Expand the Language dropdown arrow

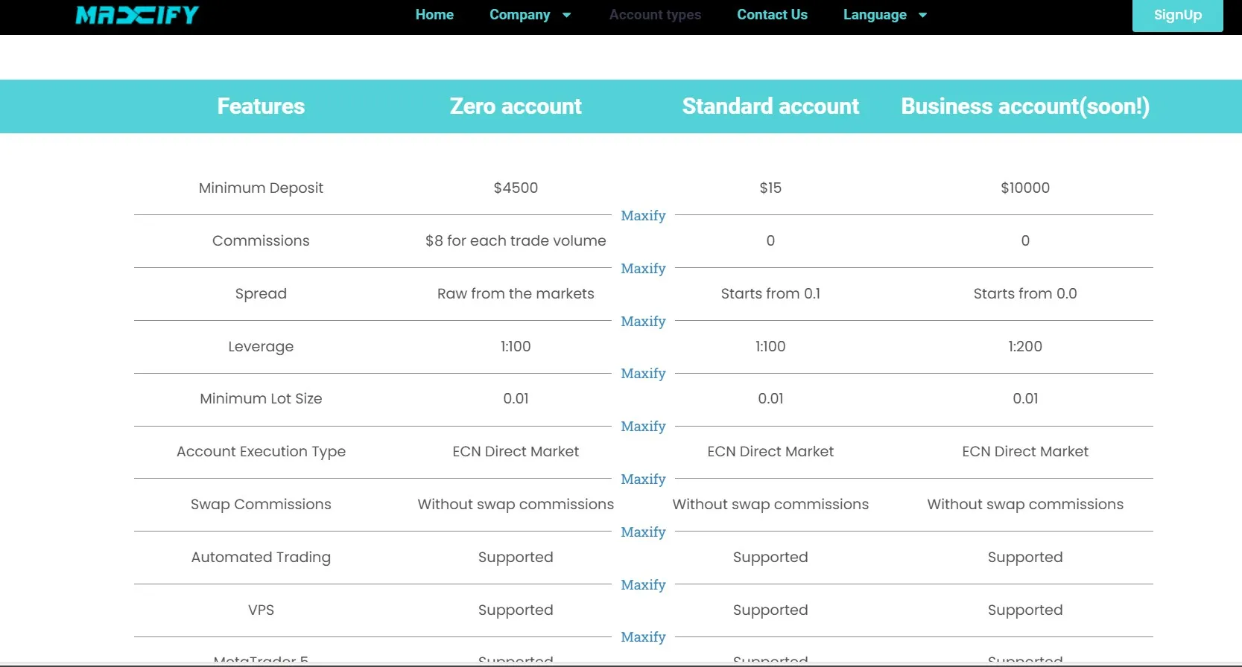click(x=922, y=15)
